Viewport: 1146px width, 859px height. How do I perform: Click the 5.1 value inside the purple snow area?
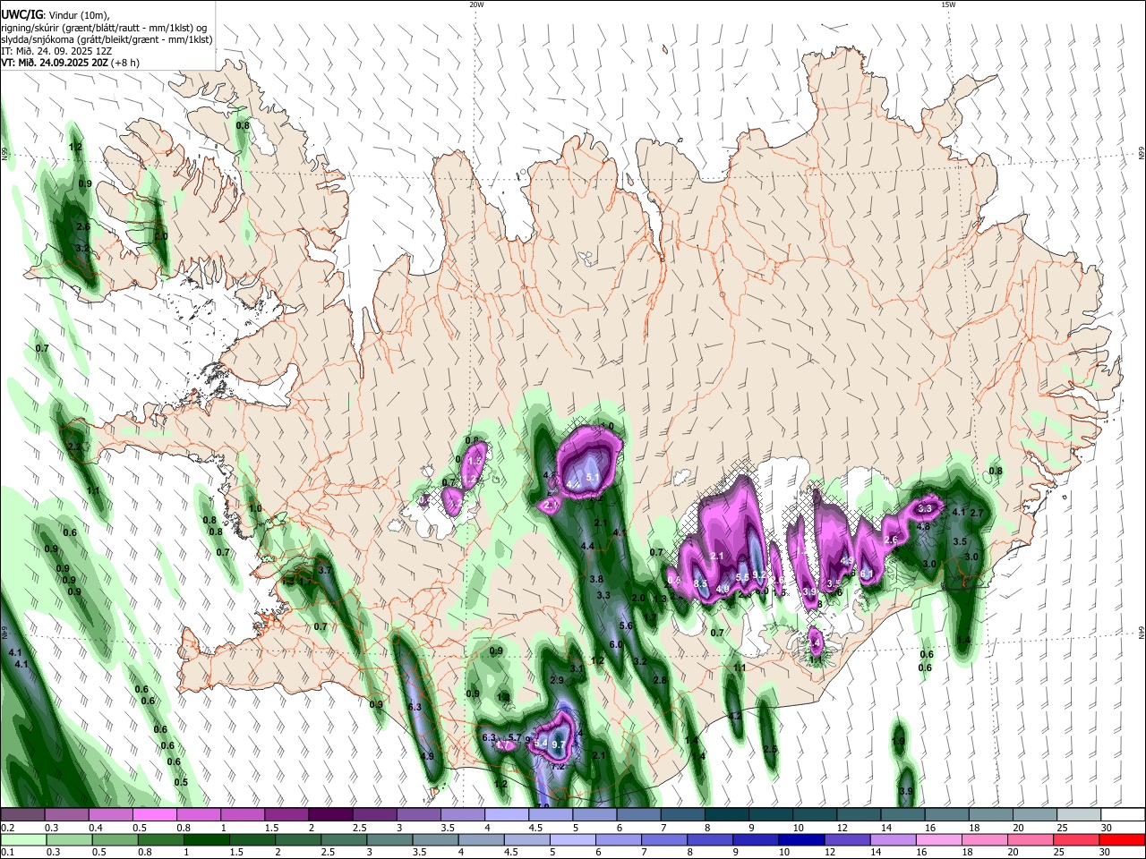(x=592, y=479)
